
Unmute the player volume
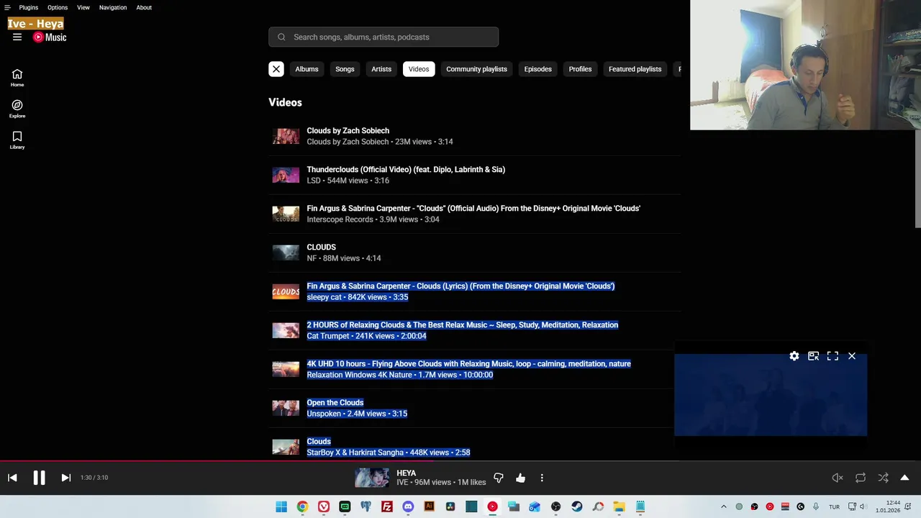click(x=838, y=478)
